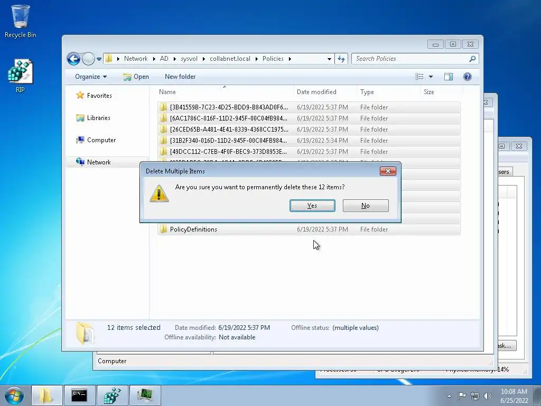The image size is (541, 406).
Task: Open the Organize menu
Action: (x=91, y=77)
